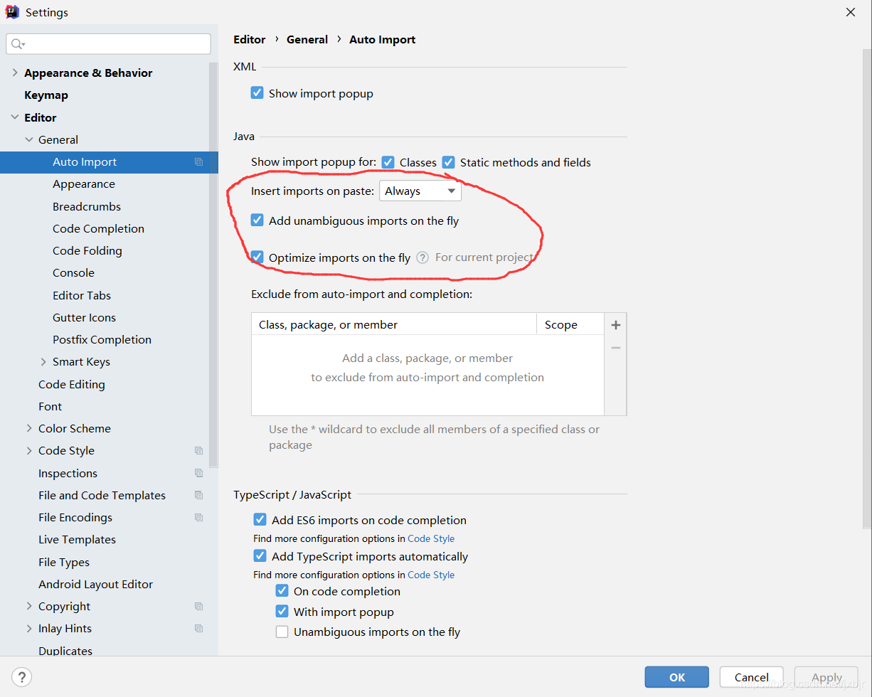This screenshot has height=697, width=872.
Task: Click the project-level icon beside File Encodings
Action: click(x=199, y=517)
